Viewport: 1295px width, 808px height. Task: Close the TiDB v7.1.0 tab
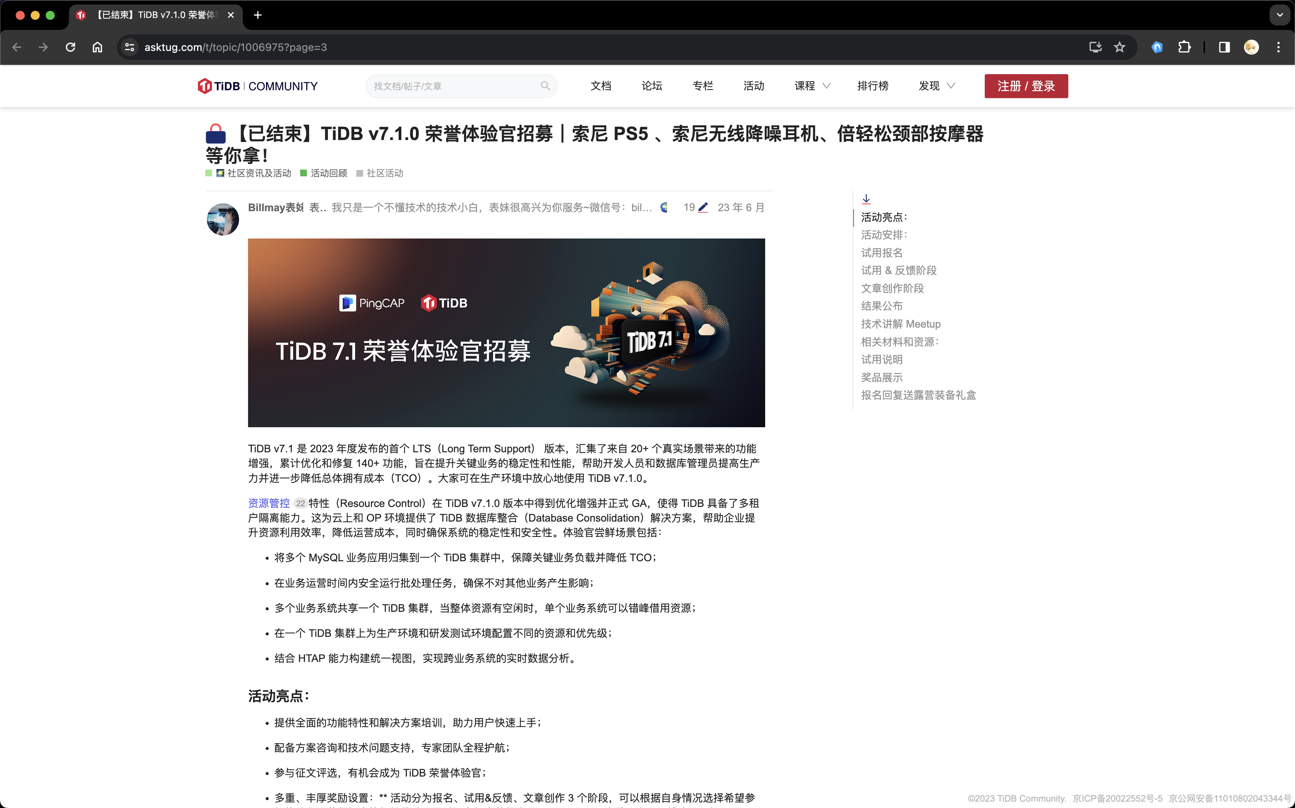230,15
